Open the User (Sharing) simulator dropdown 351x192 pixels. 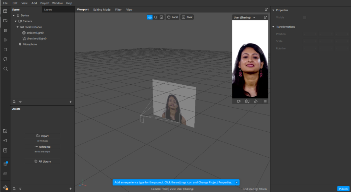(x=244, y=17)
